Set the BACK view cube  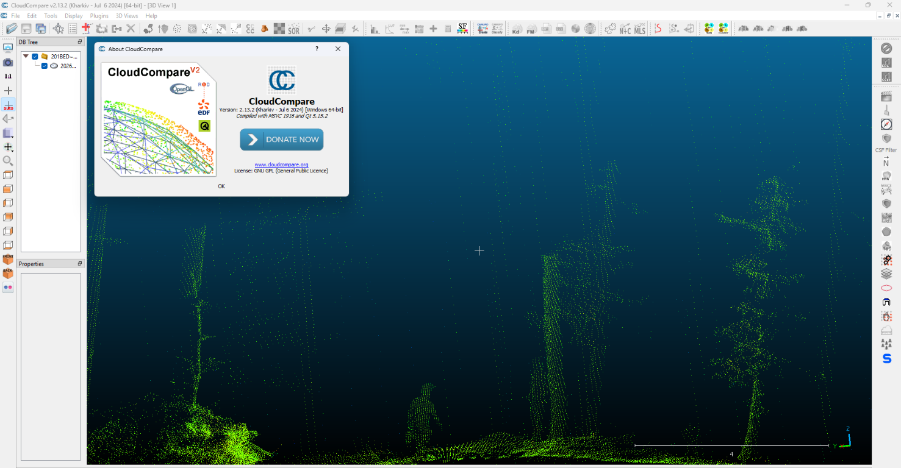tap(8, 273)
